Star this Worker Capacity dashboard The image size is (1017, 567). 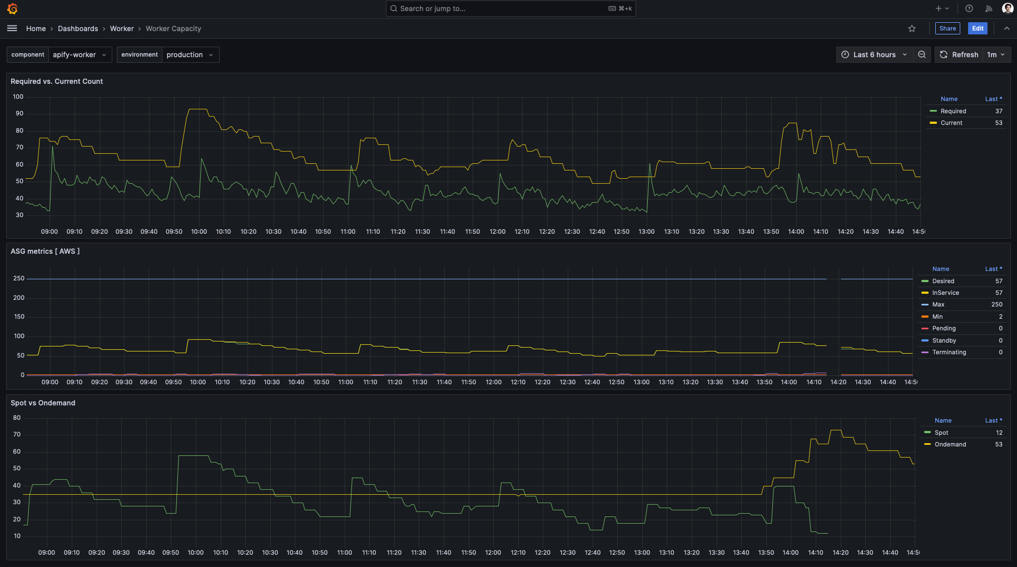click(912, 28)
